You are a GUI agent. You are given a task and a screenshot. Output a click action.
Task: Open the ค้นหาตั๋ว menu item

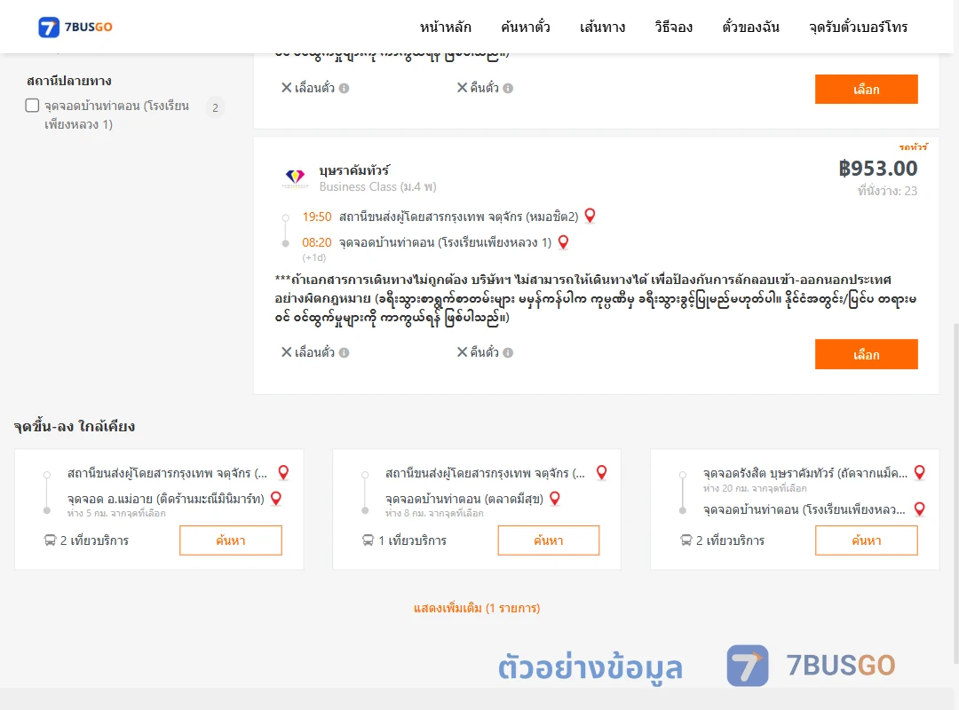point(525,27)
